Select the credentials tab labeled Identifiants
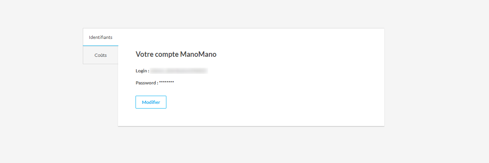This screenshot has width=489, height=163. point(100,37)
